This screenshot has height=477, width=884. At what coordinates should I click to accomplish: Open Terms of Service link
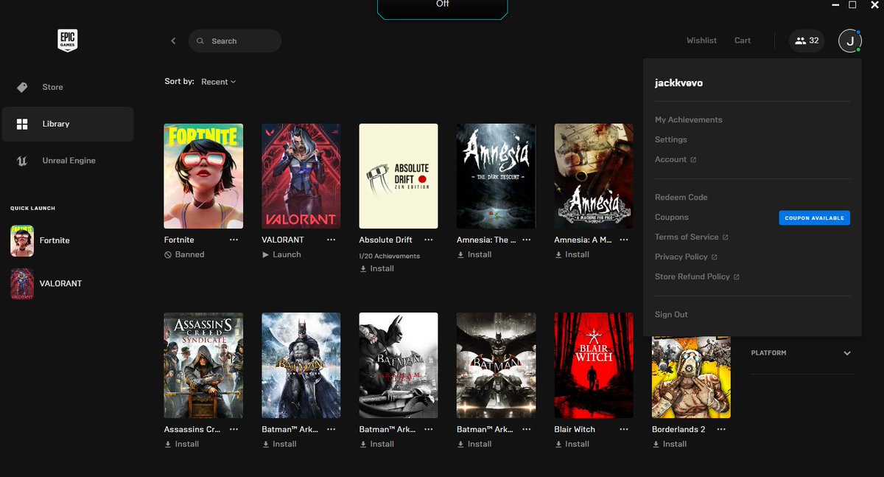tap(691, 237)
